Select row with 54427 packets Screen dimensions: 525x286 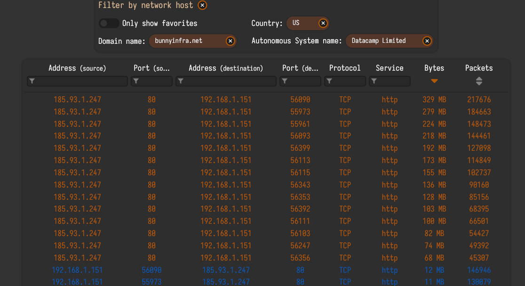pyautogui.click(x=267, y=233)
